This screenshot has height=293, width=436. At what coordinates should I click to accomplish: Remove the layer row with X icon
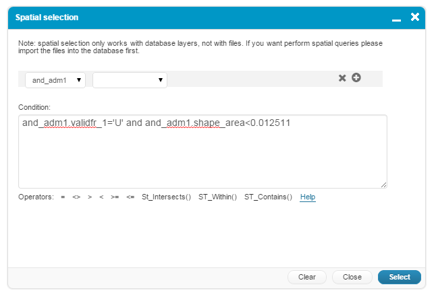(342, 78)
